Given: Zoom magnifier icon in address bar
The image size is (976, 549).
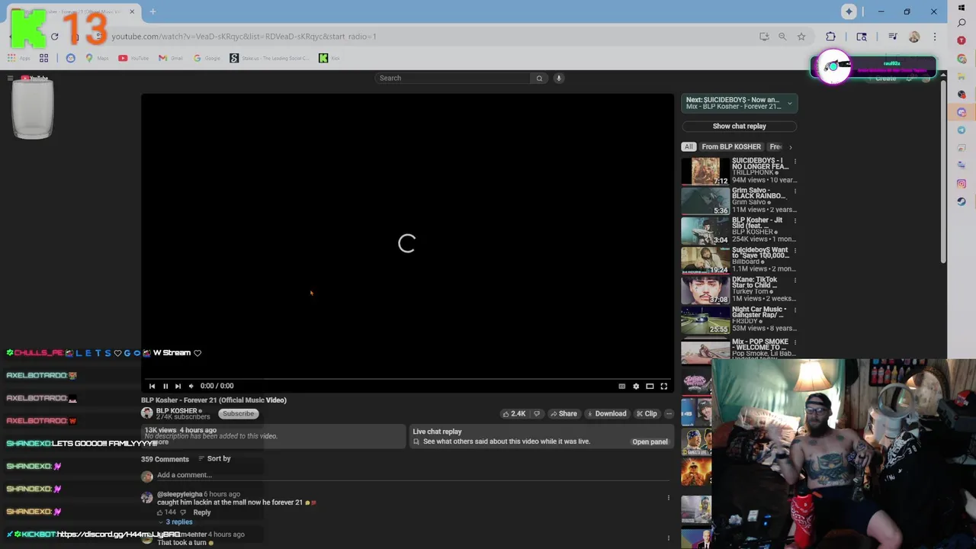Looking at the screenshot, I should tap(782, 37).
